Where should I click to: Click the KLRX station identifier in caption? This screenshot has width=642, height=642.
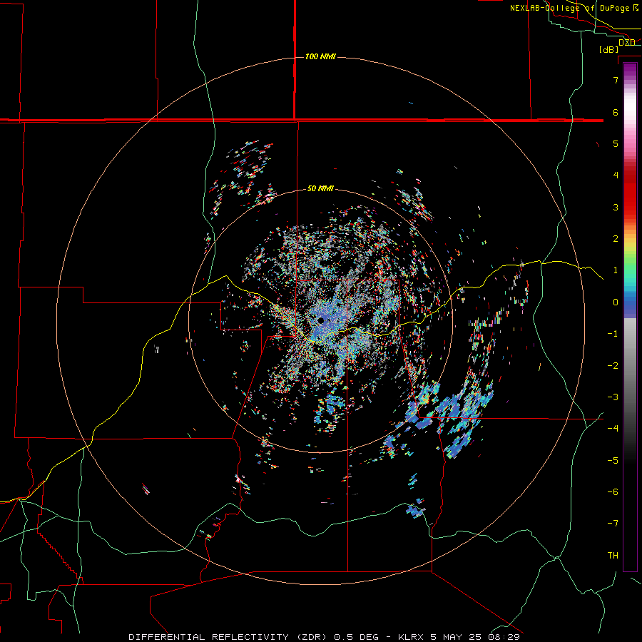coord(412,637)
